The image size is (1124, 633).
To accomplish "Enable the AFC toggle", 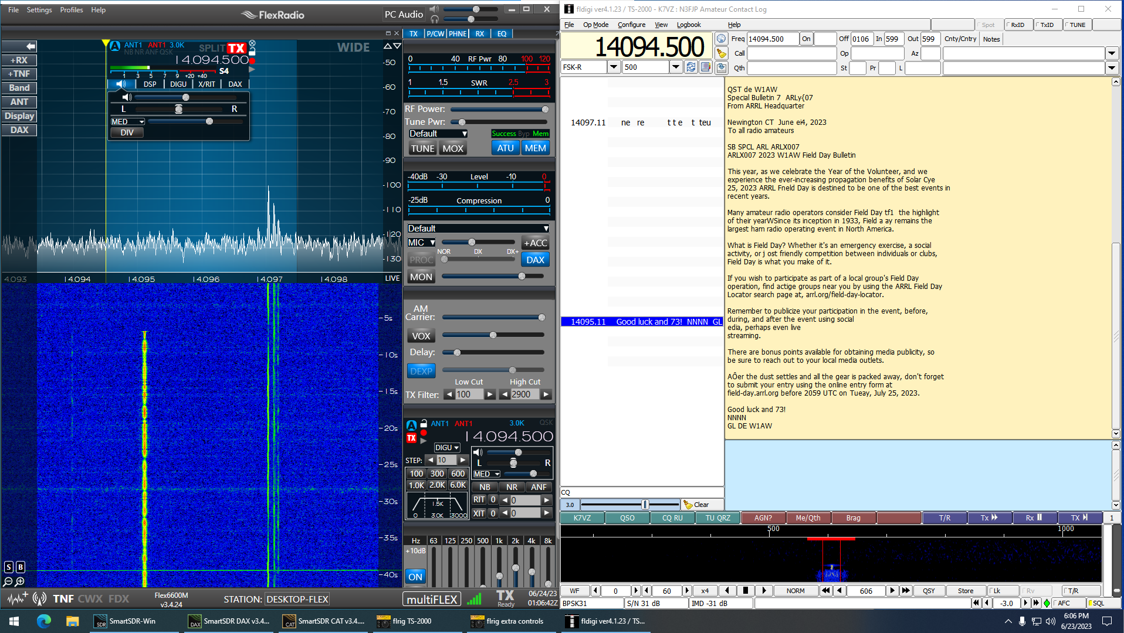I will [1068, 603].
